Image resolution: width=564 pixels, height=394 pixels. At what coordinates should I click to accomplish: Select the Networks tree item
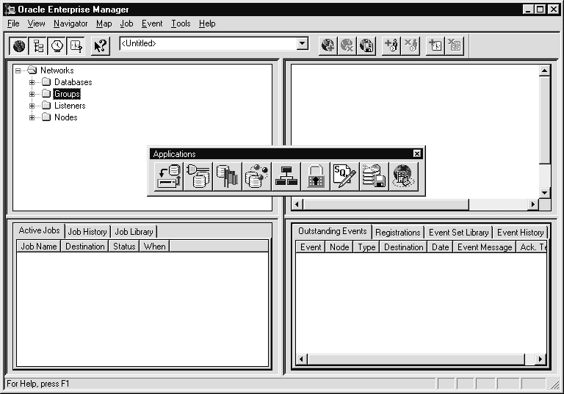click(57, 70)
